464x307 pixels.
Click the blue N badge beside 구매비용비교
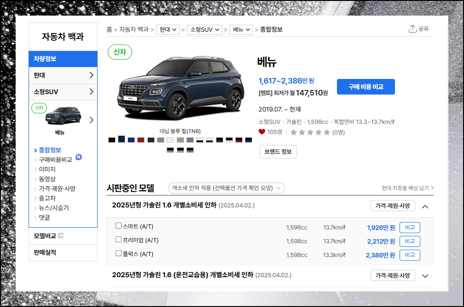click(78, 157)
